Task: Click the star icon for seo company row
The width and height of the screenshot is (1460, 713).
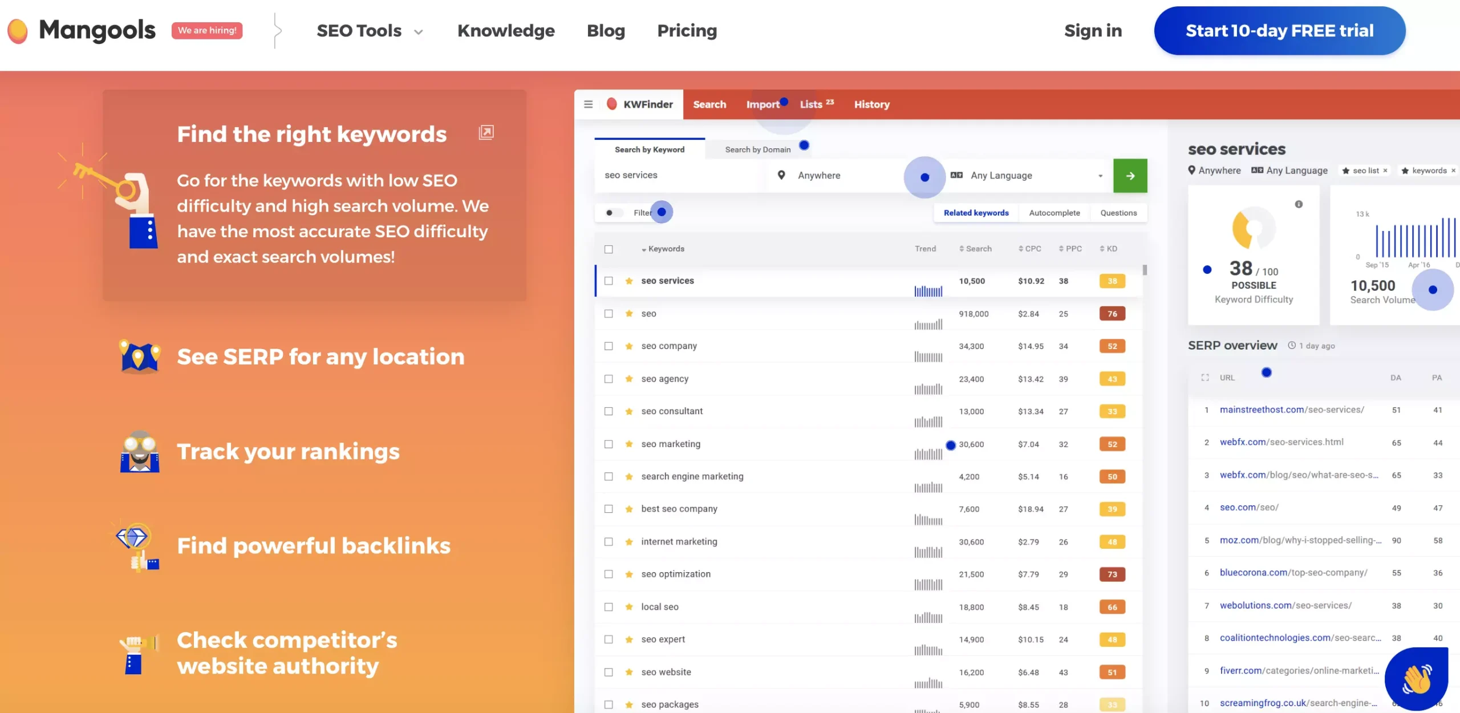Action: [x=629, y=346]
